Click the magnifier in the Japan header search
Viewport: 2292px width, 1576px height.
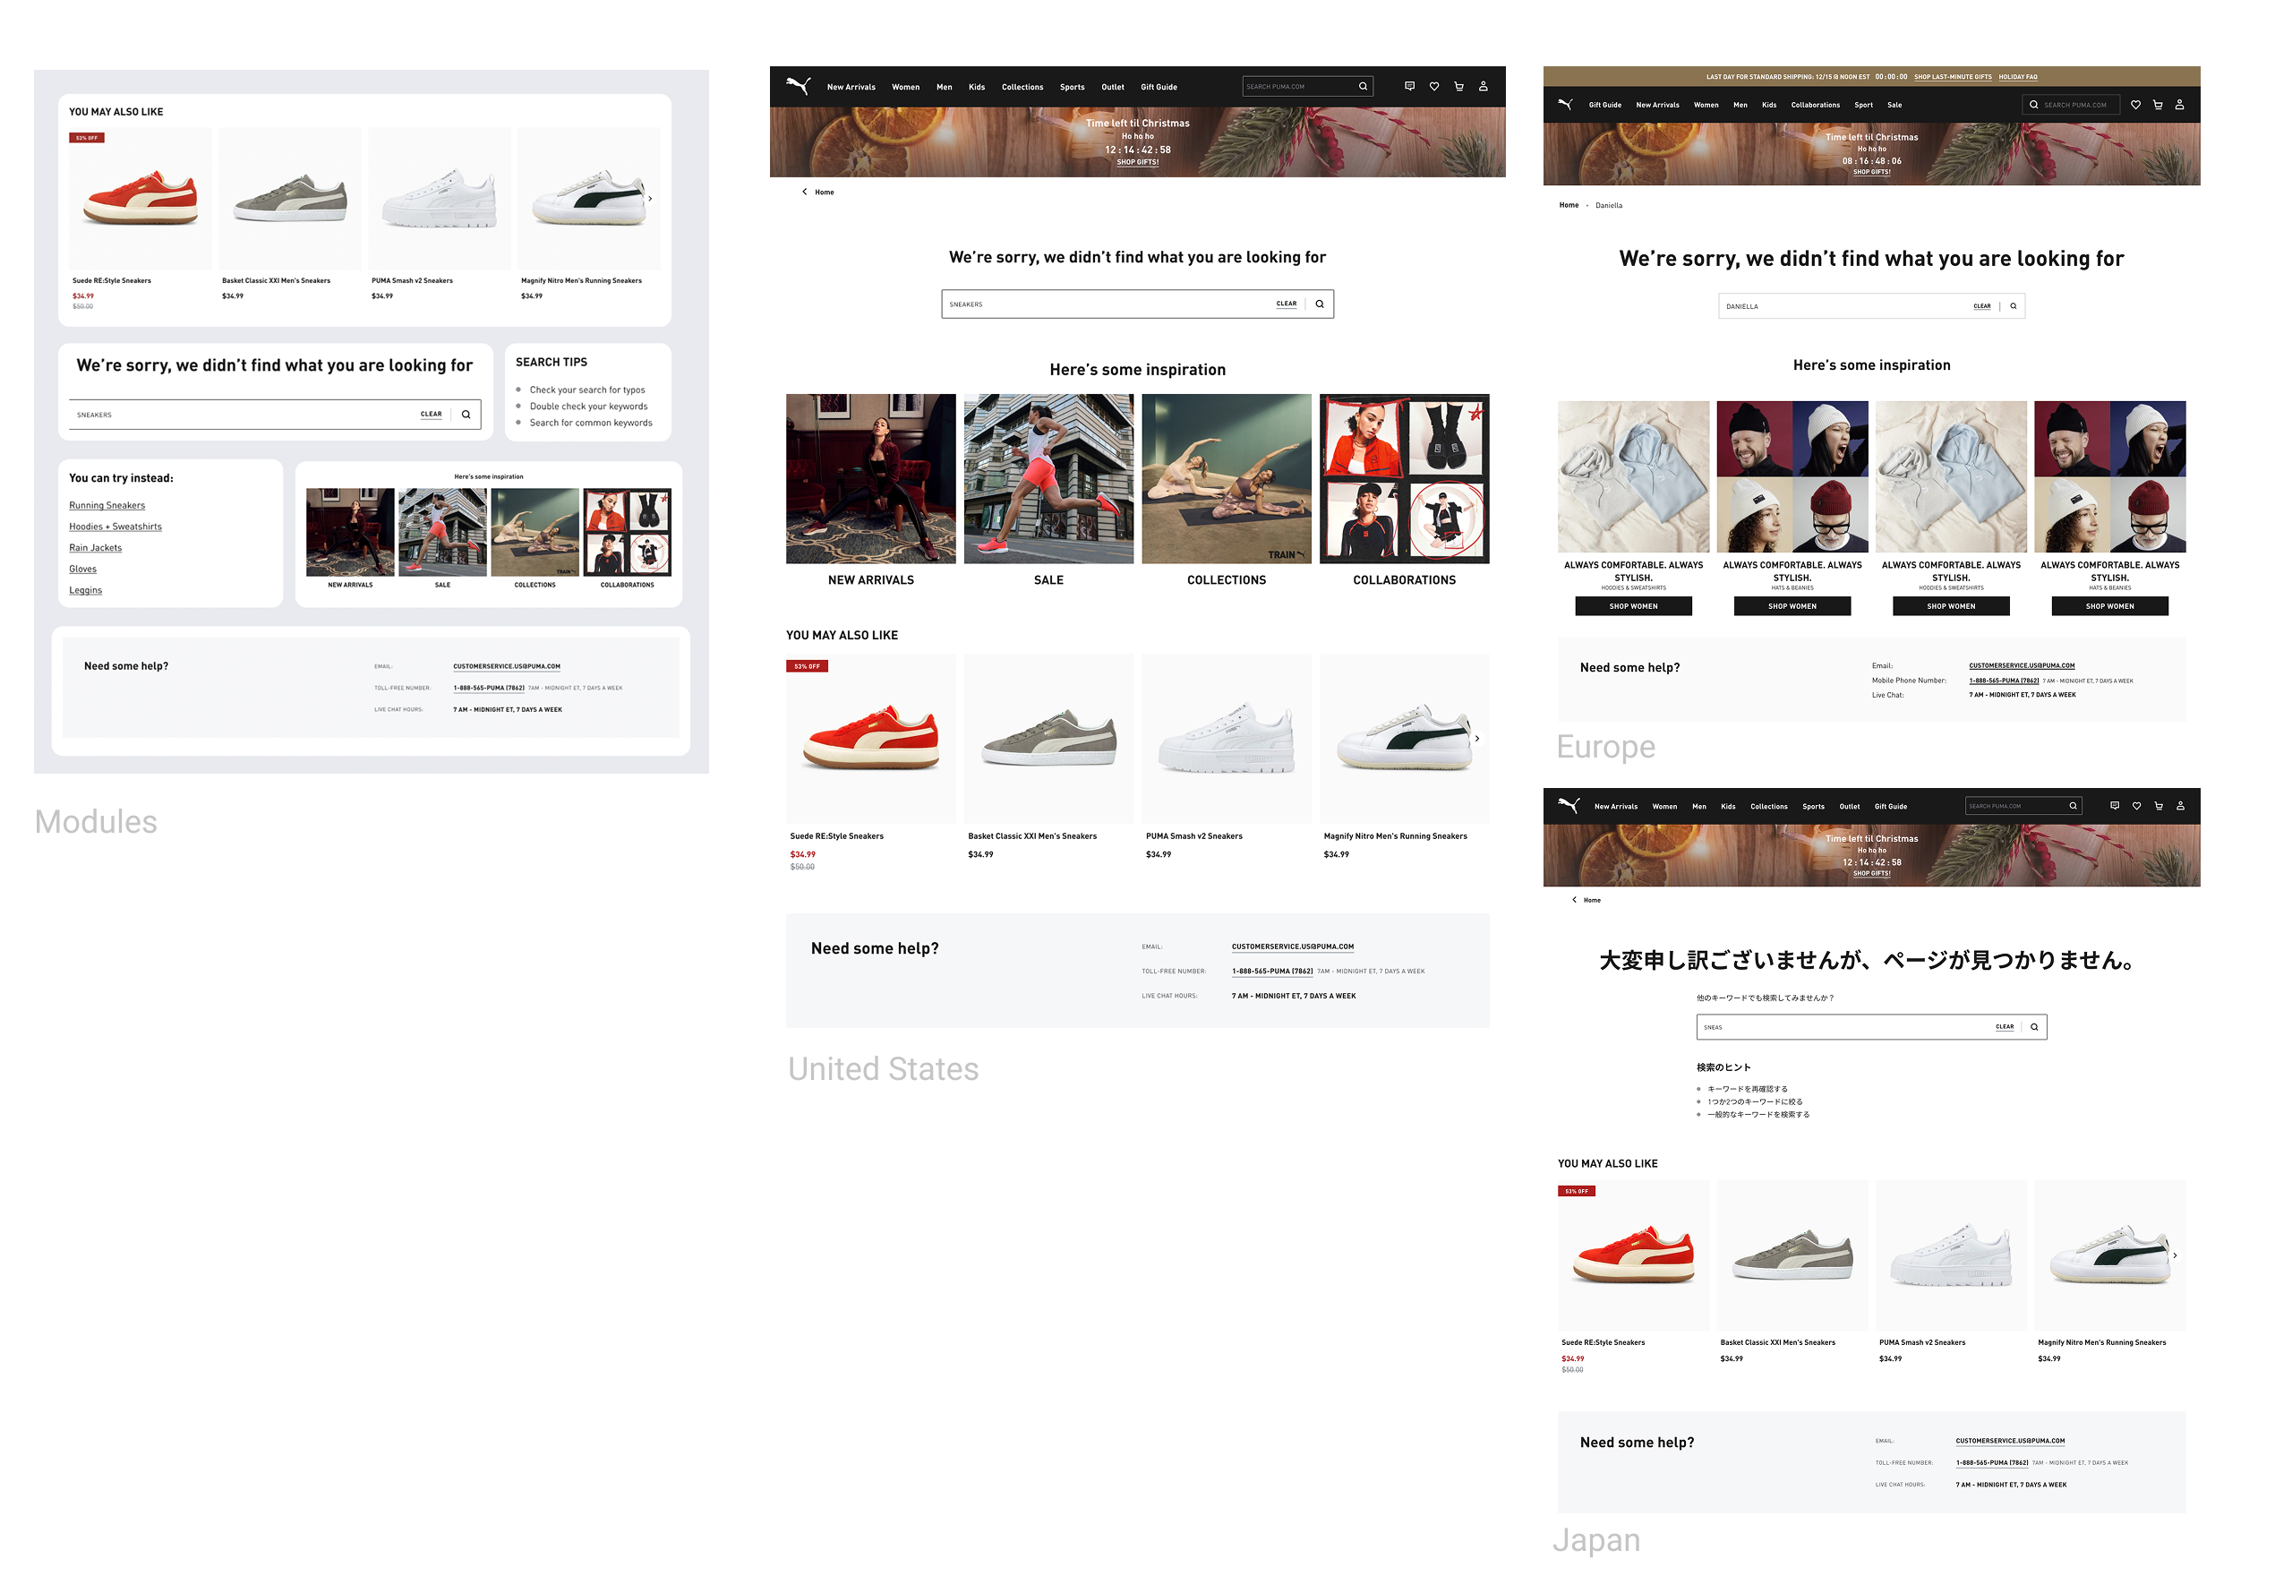click(x=2073, y=806)
